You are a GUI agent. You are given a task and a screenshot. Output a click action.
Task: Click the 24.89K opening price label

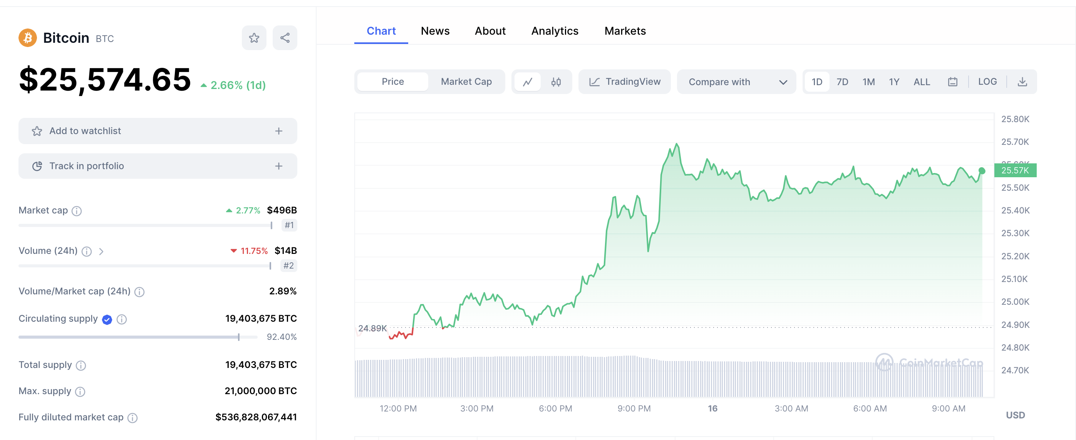click(x=372, y=329)
